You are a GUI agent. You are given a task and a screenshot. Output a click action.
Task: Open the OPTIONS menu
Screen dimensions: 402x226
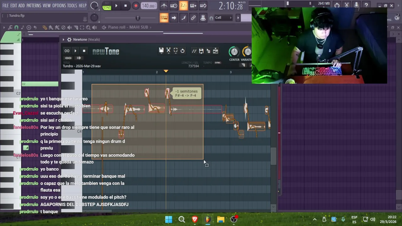(59, 6)
